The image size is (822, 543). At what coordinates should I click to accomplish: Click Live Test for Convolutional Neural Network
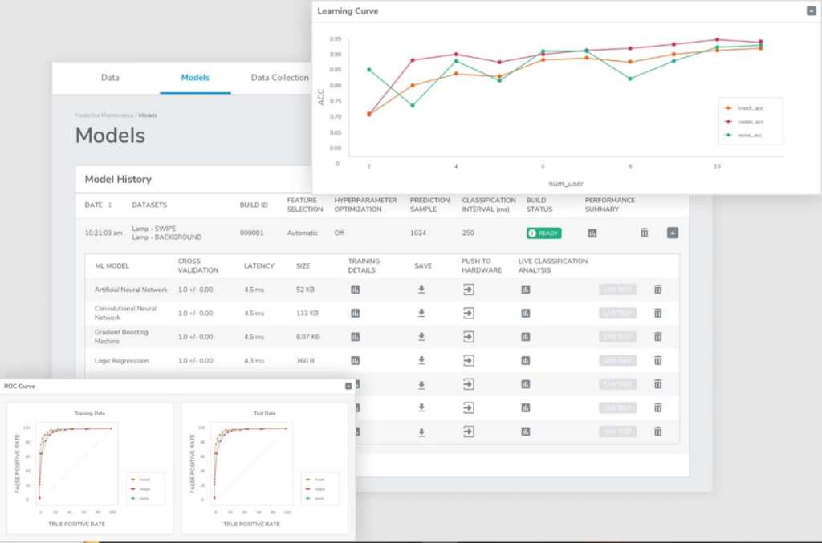[617, 313]
